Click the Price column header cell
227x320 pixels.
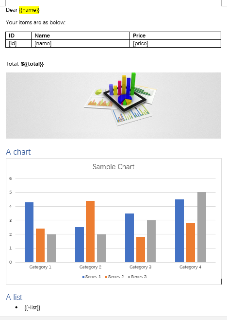175,36
